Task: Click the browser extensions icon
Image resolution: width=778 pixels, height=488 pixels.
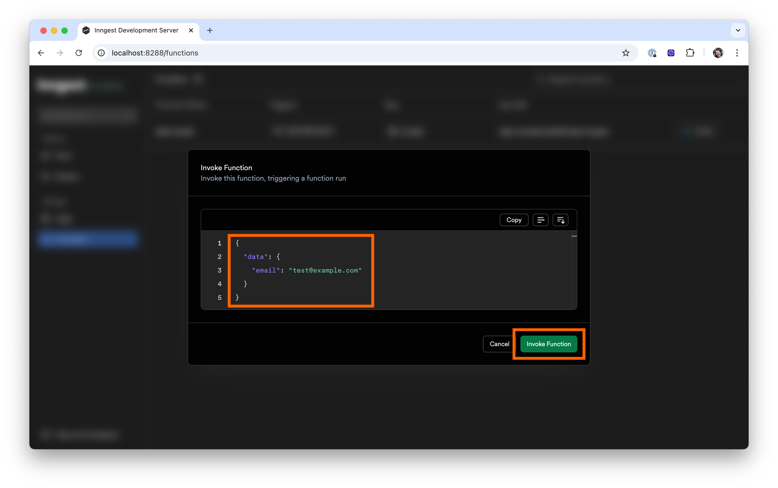Action: (x=690, y=53)
